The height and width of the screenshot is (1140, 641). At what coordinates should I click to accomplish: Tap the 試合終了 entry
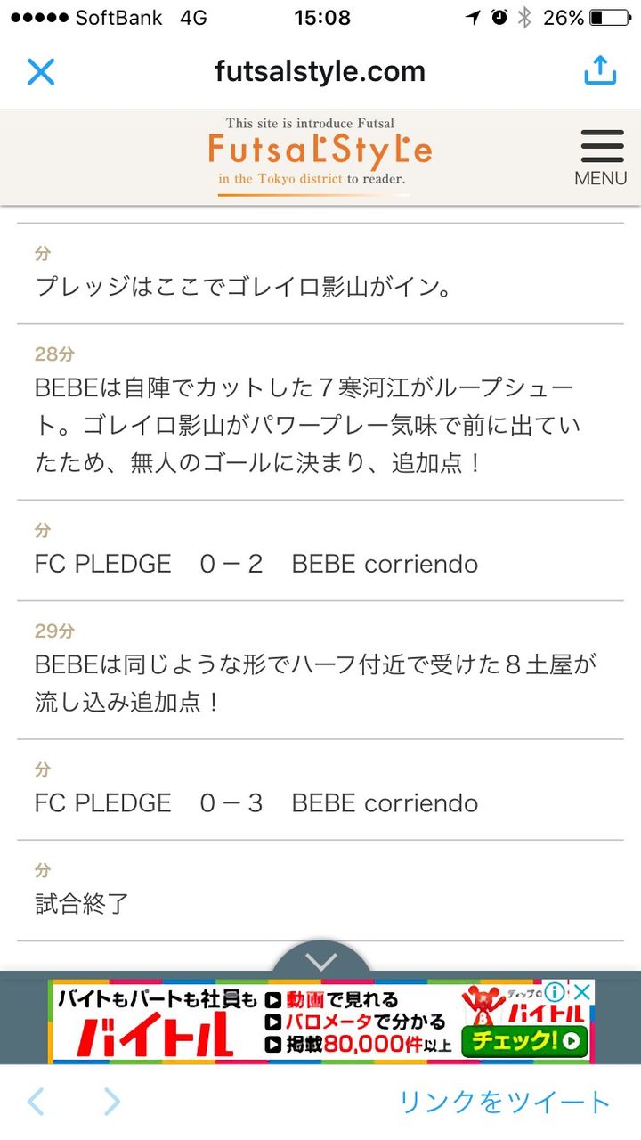tap(320, 891)
